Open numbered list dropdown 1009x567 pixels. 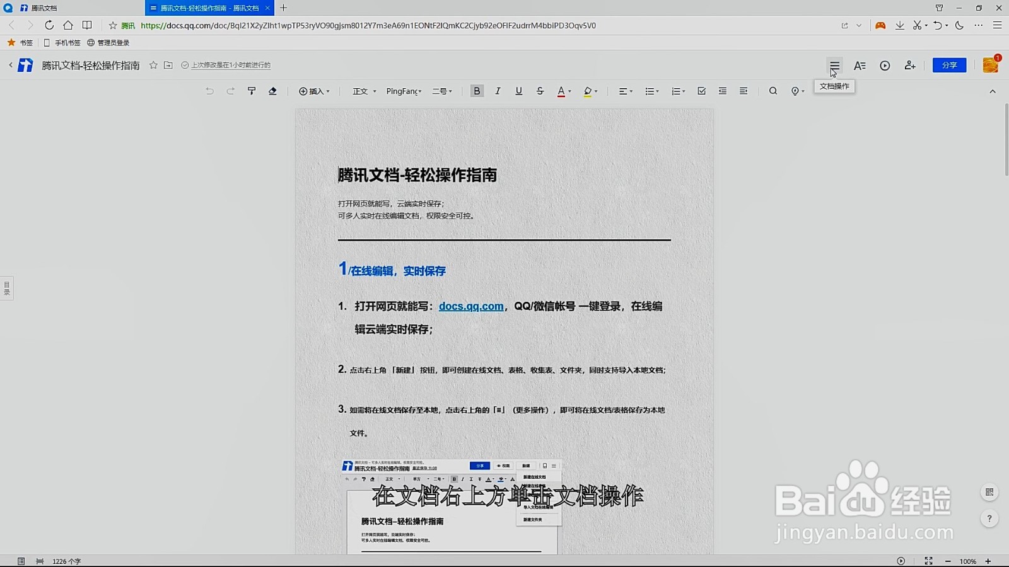(x=678, y=91)
